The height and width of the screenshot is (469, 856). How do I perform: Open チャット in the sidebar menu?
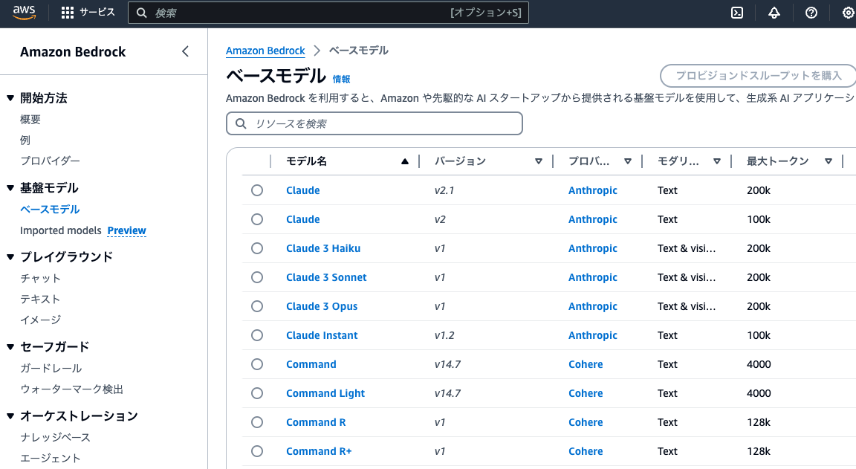(41, 278)
